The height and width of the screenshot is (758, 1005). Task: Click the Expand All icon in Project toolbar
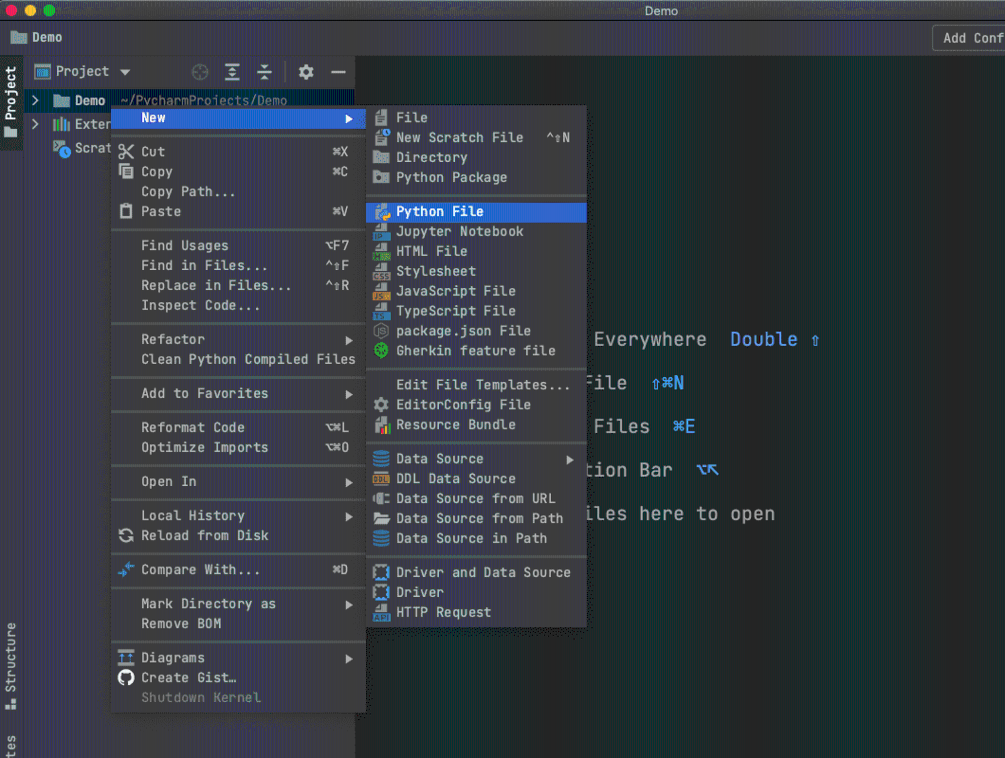pyautogui.click(x=232, y=72)
